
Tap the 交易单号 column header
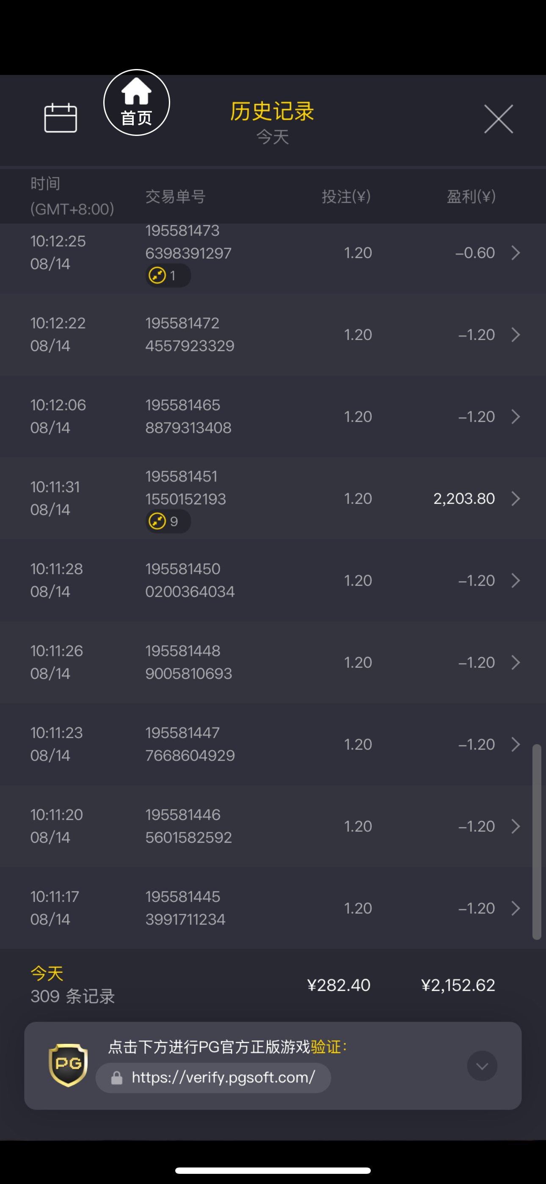click(175, 197)
